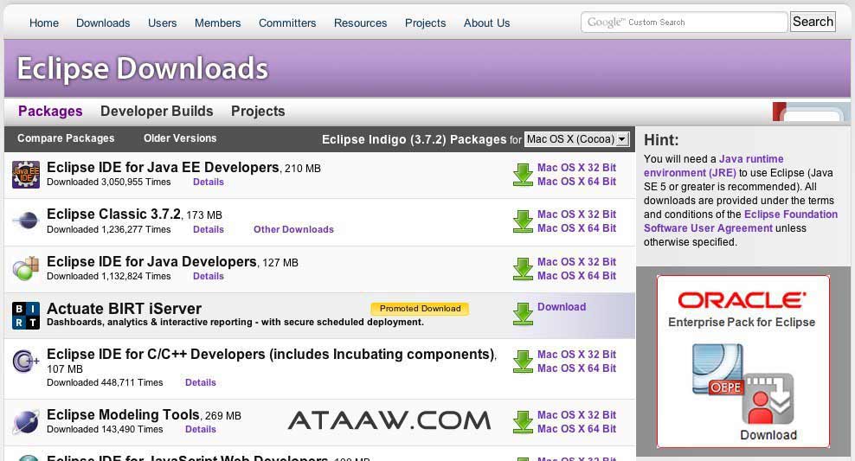Image resolution: width=855 pixels, height=461 pixels.
Task: Click the green download arrow for C/C++ Developers
Action: coord(523,362)
